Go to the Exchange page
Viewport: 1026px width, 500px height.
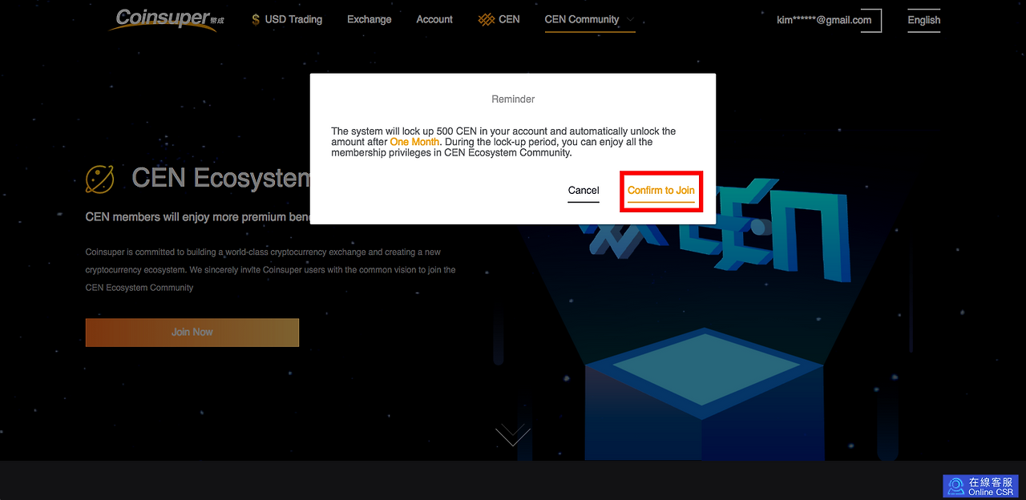370,19
